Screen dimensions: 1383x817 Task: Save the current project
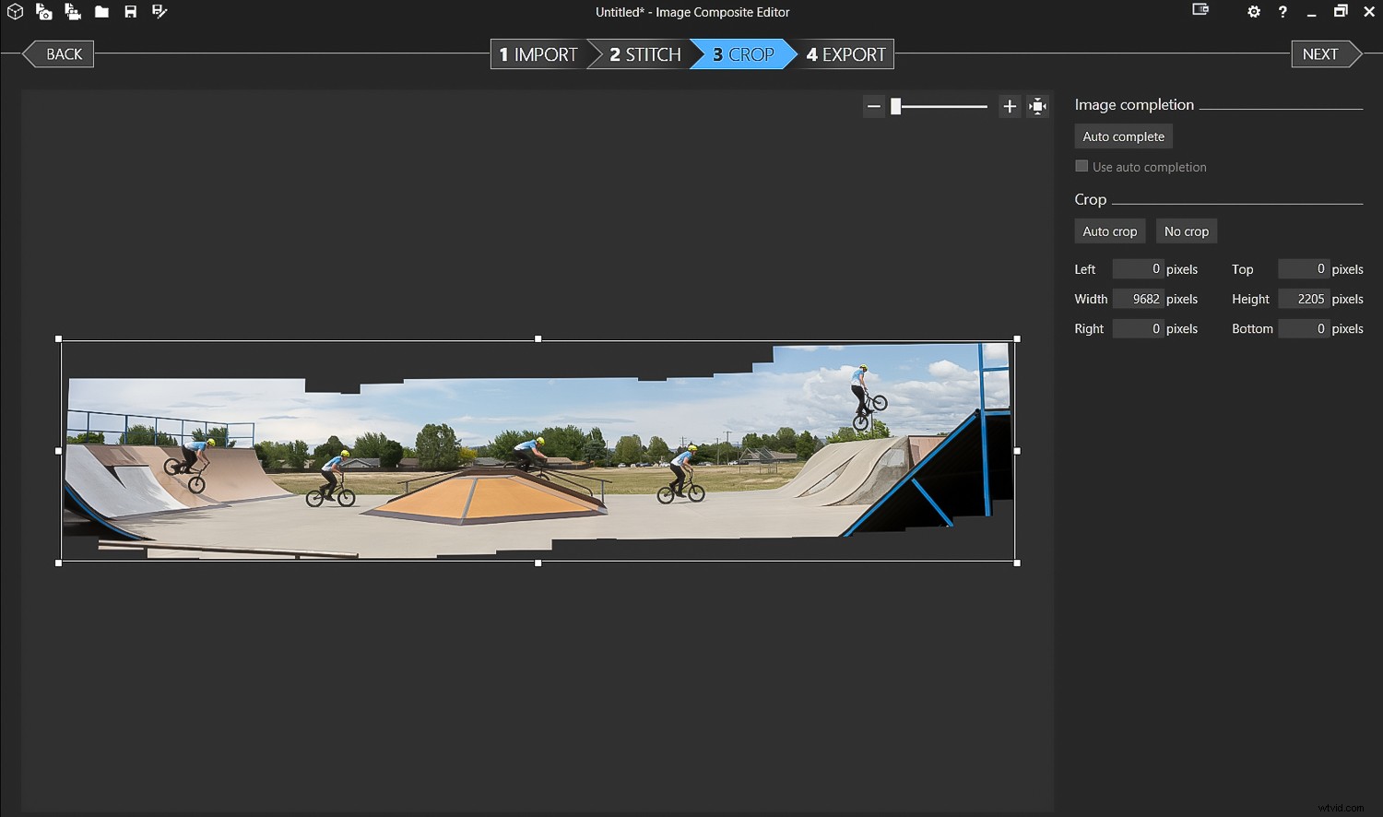130,12
